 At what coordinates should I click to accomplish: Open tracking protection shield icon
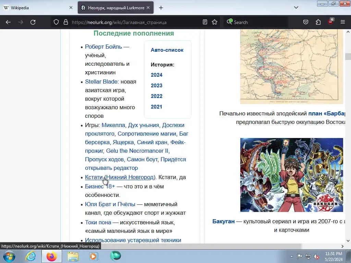pyautogui.click(x=56, y=22)
